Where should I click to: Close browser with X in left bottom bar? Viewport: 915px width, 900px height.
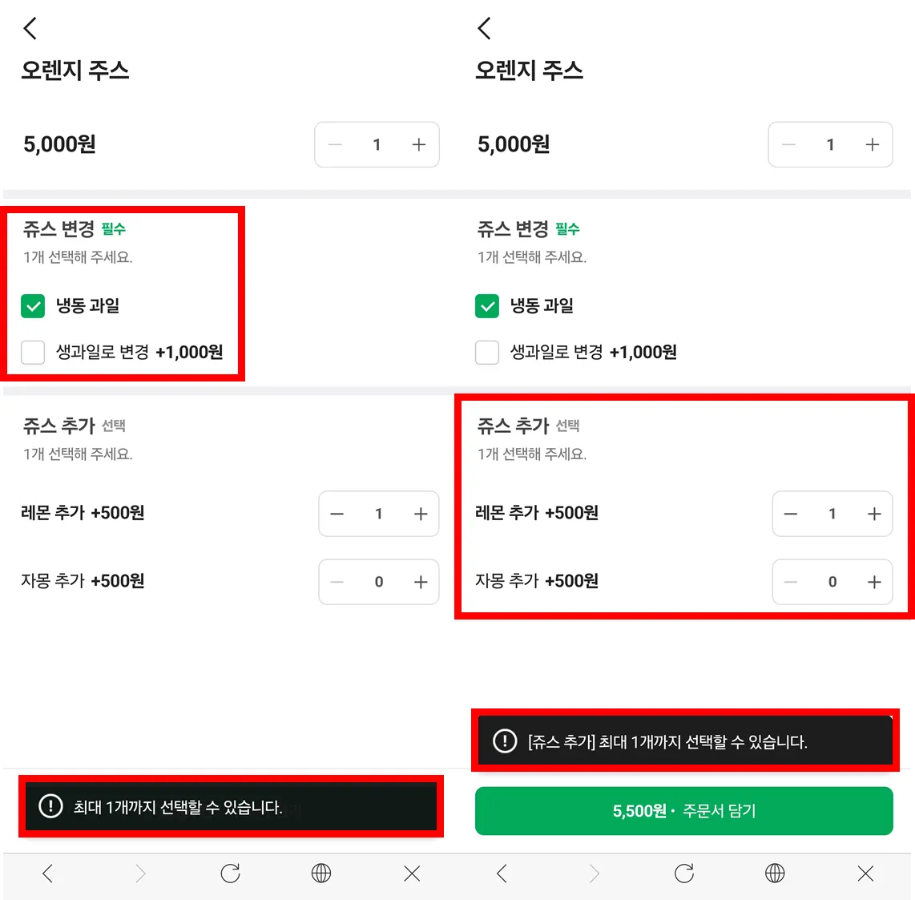point(412,873)
